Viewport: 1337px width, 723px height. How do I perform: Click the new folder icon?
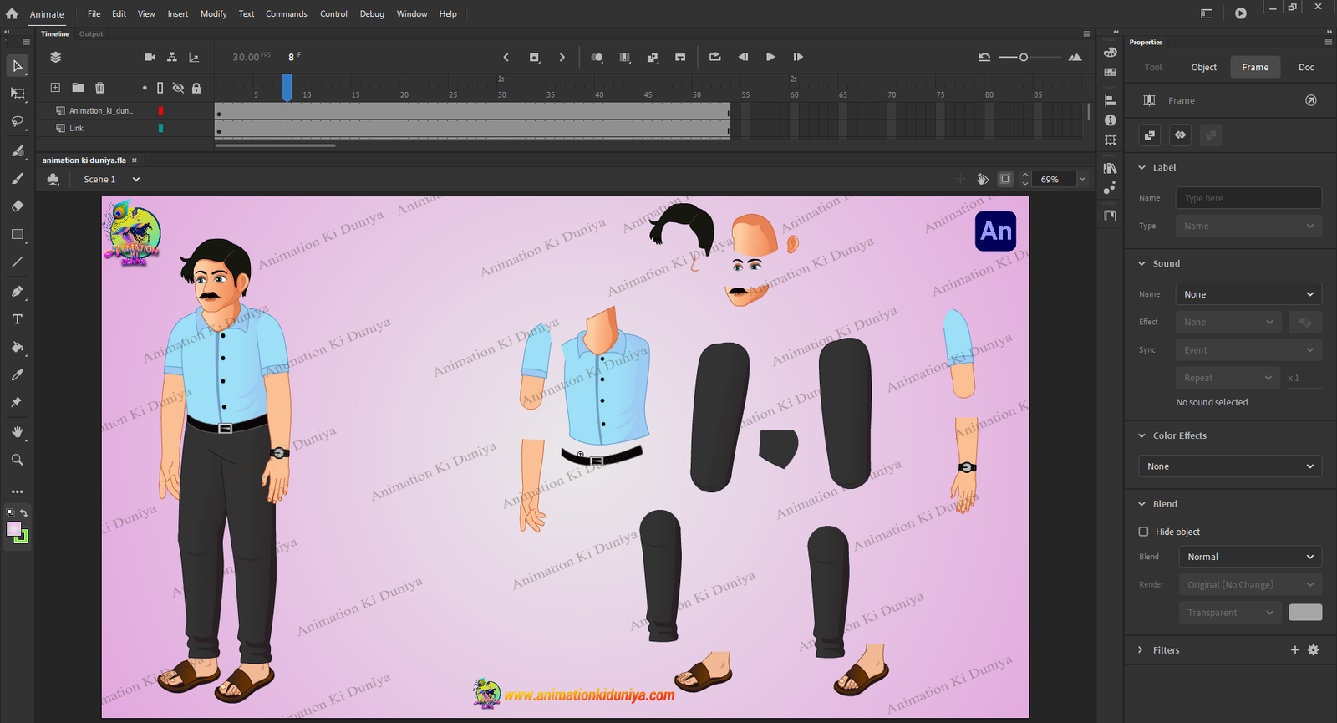click(x=78, y=88)
